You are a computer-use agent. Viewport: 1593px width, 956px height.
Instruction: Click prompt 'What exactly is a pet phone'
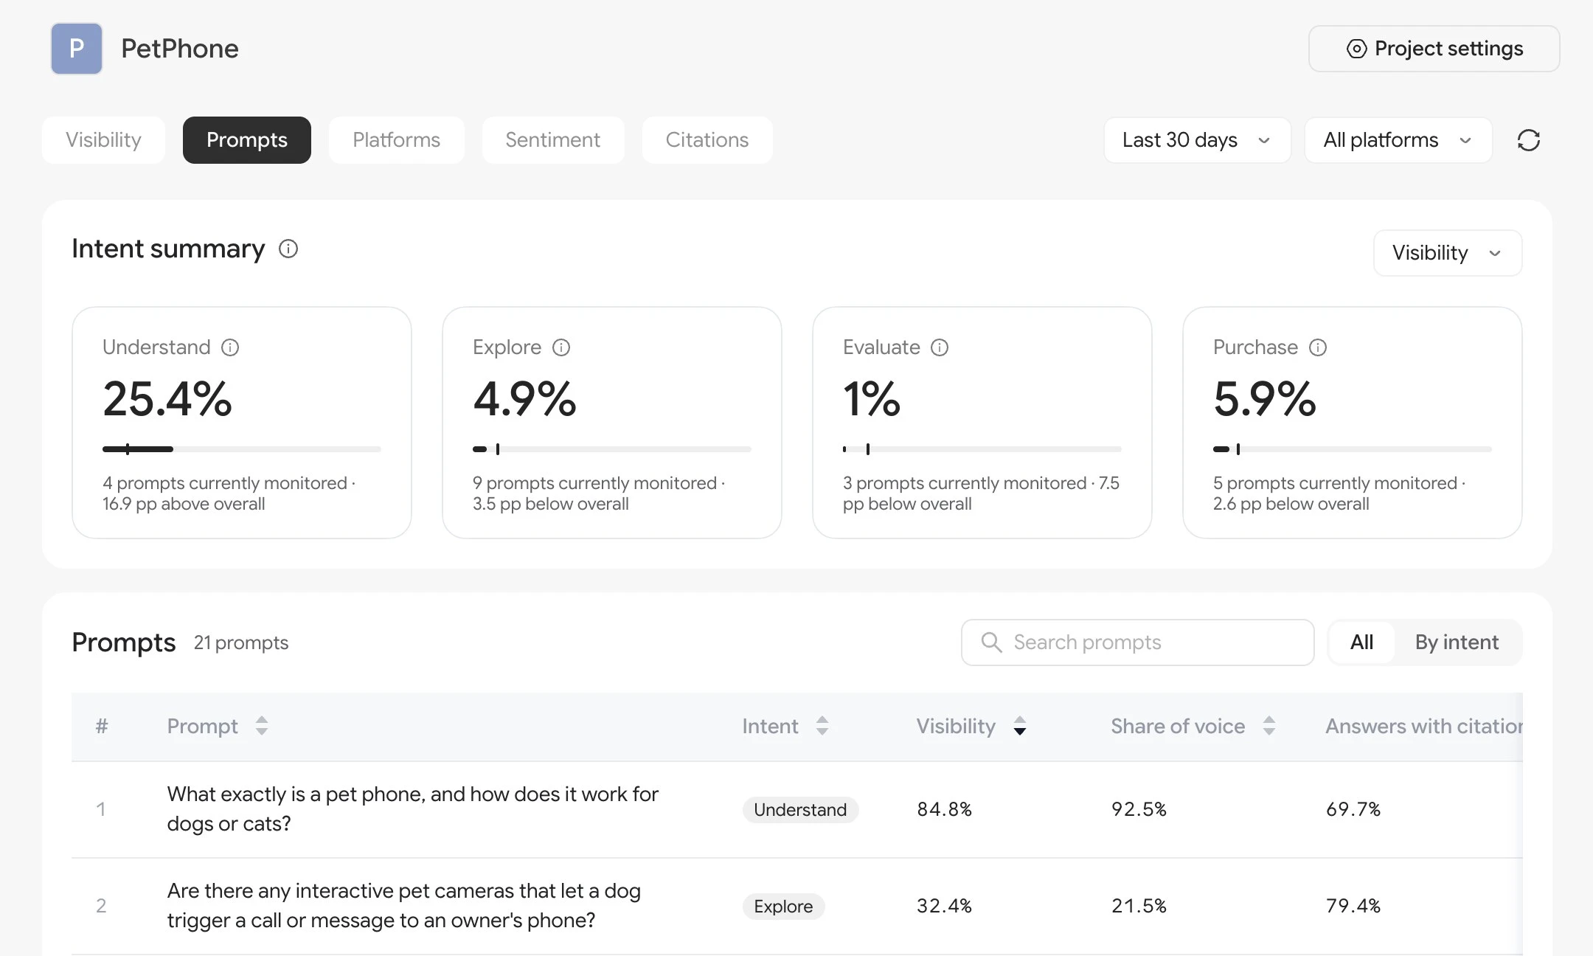tap(413, 809)
